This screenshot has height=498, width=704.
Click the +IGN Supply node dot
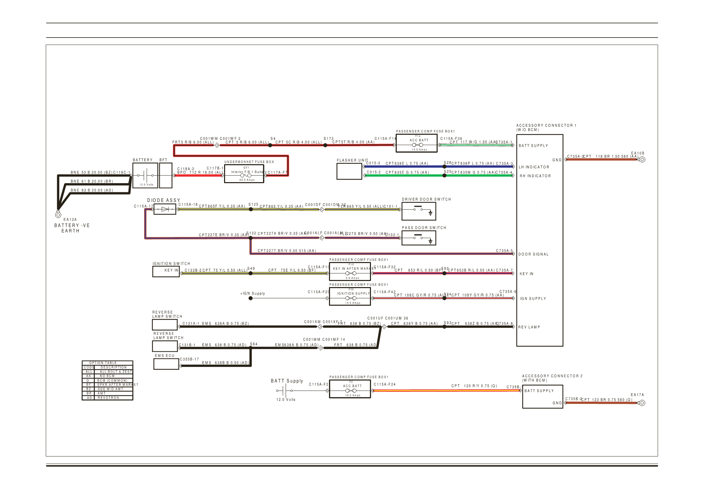250,298
